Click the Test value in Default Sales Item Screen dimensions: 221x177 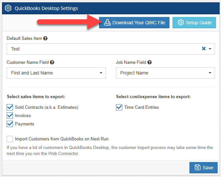coord(15,49)
